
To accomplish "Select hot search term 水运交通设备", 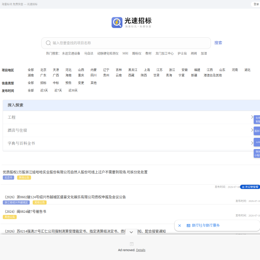I will click(x=71, y=53).
